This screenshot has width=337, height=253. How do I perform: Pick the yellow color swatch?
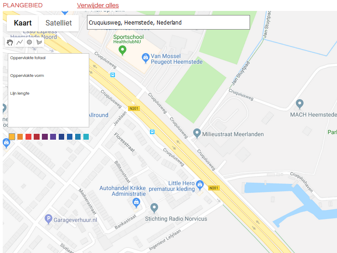click(12, 137)
